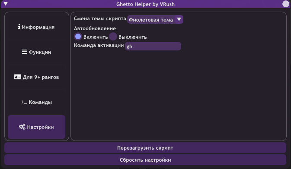Go to the Функции section
The width and height of the screenshot is (291, 169).
[37, 52]
